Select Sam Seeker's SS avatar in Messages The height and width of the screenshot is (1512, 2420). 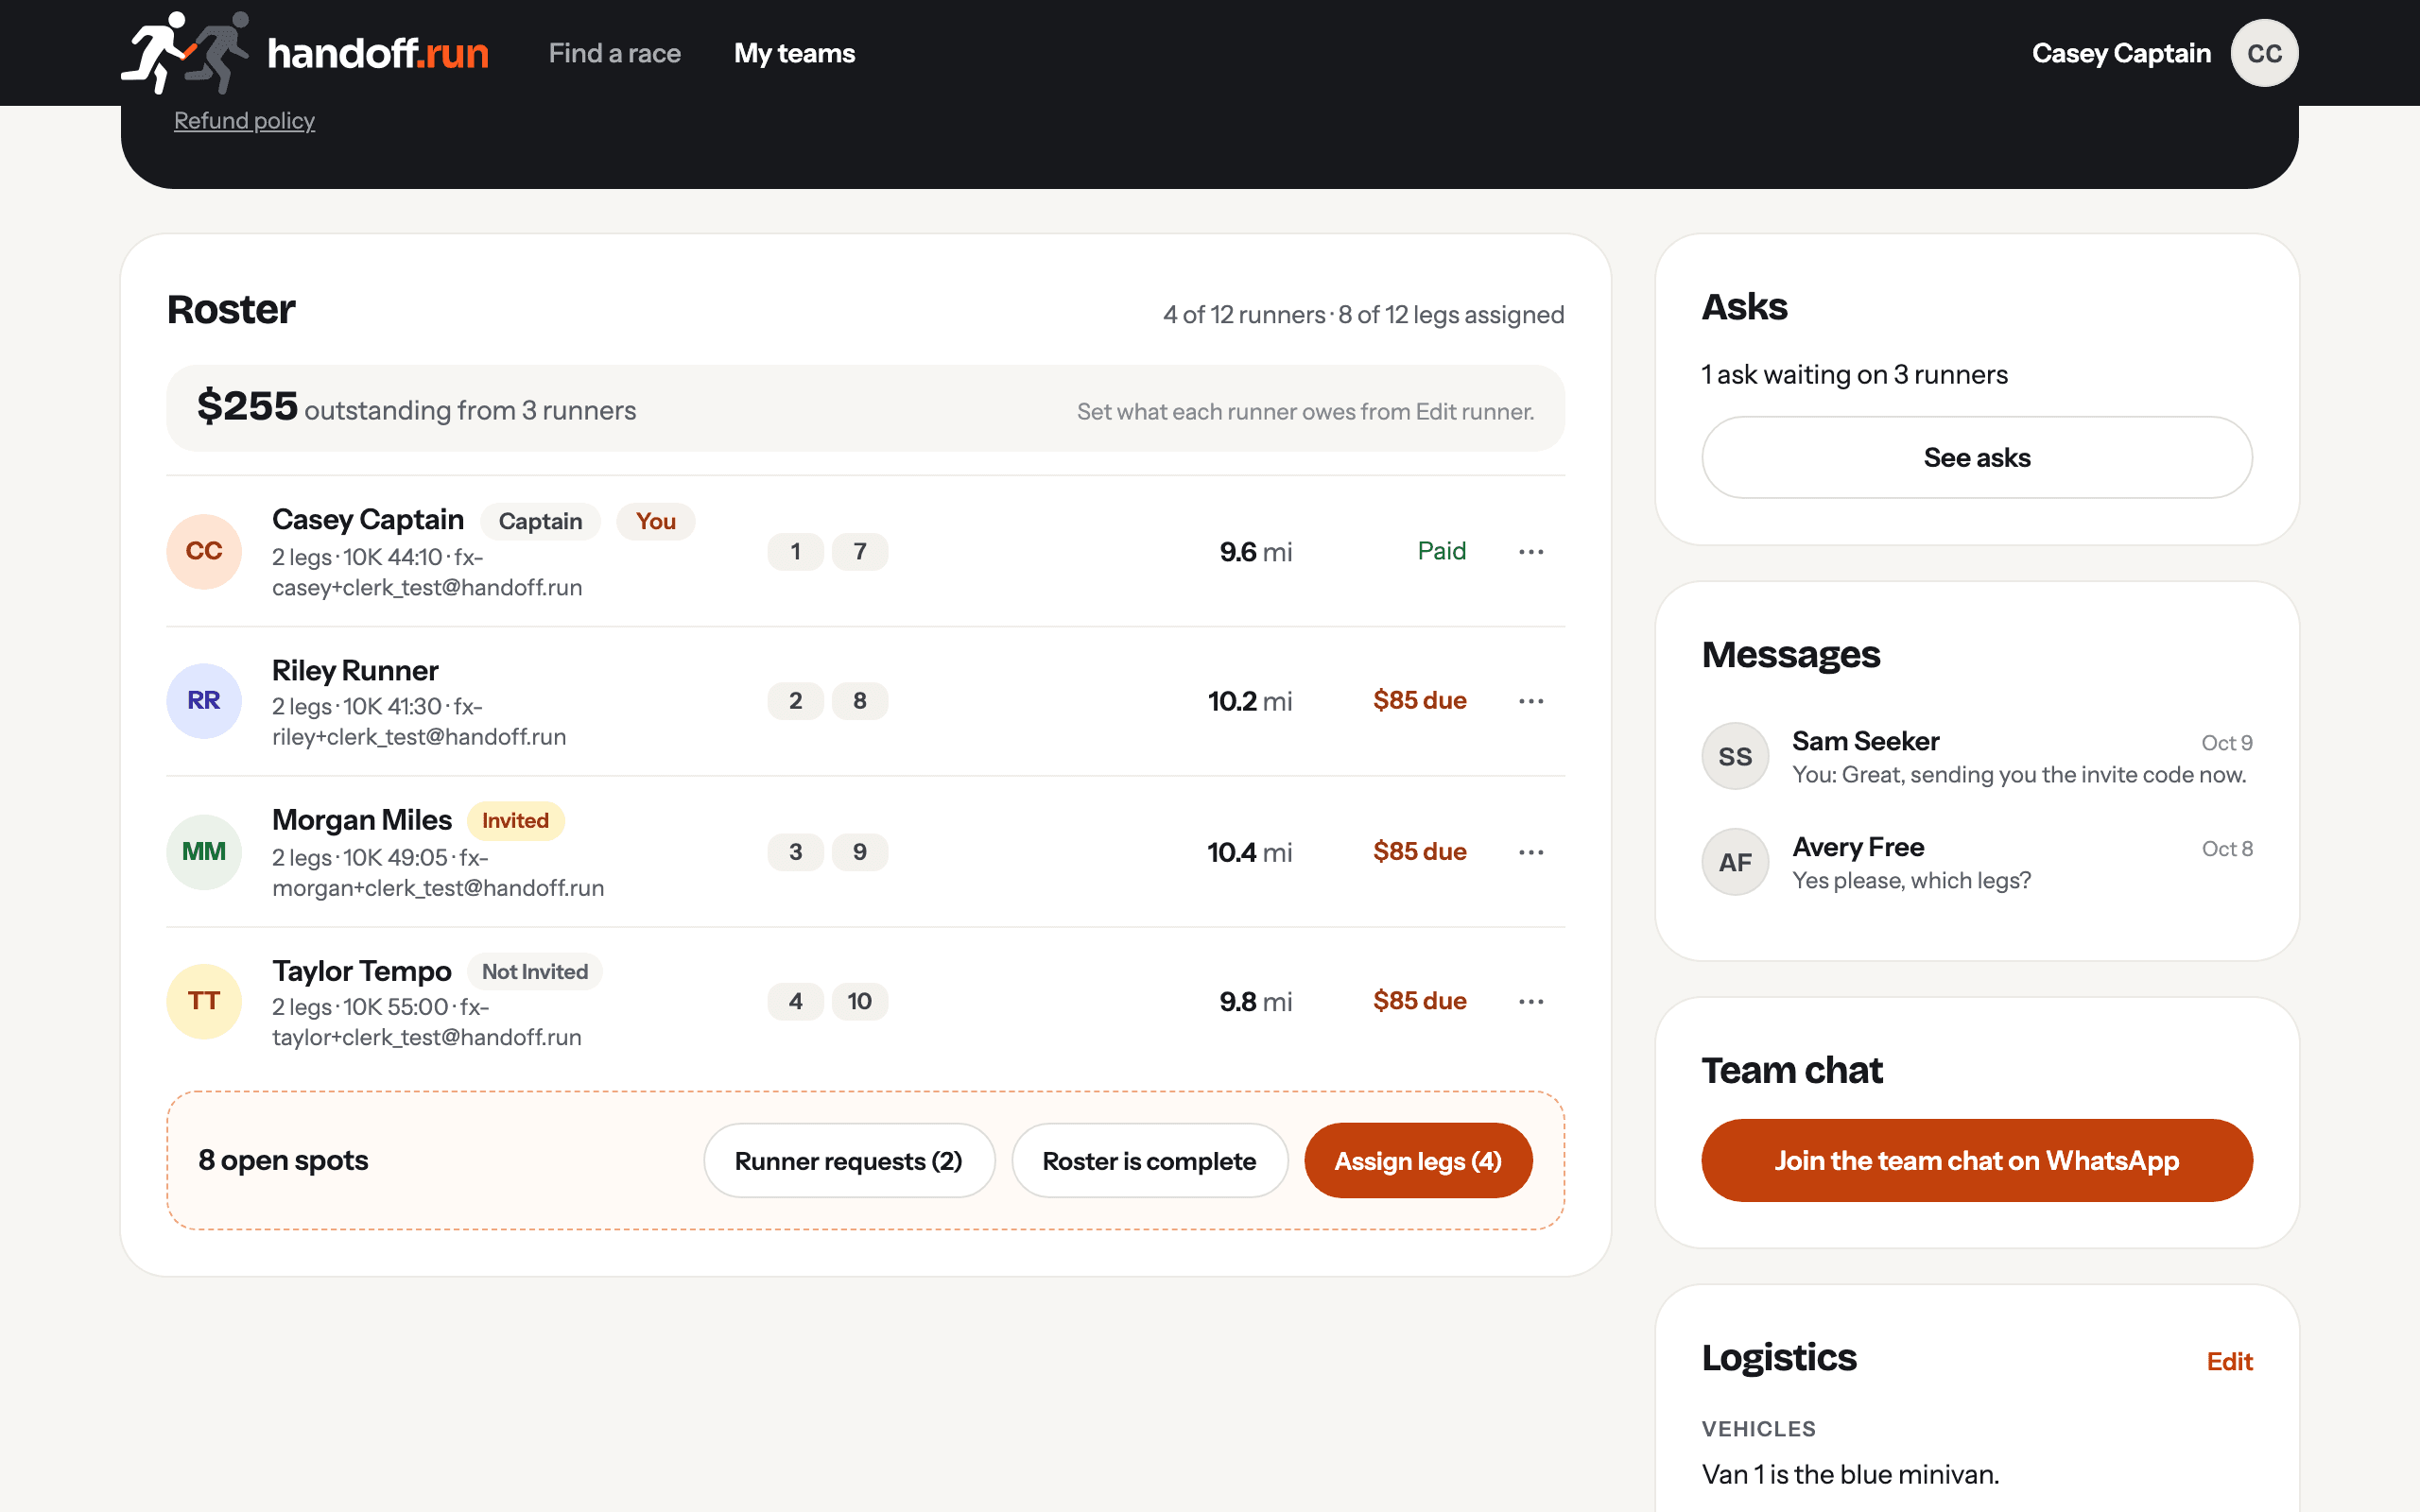coord(1735,756)
